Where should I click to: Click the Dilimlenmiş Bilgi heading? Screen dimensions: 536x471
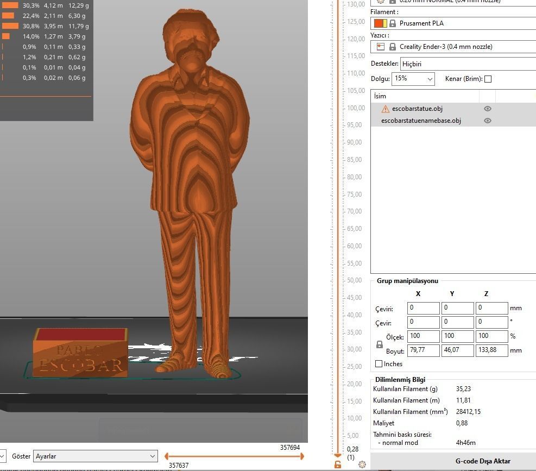tap(400, 380)
